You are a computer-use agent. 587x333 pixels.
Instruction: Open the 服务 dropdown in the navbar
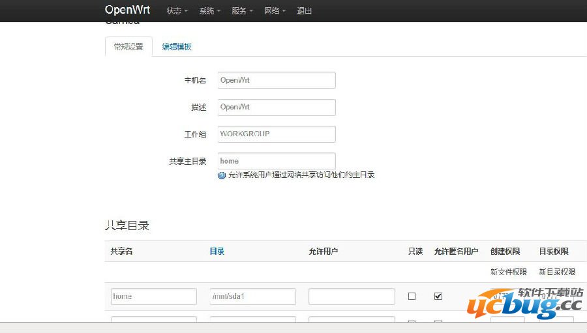click(242, 11)
